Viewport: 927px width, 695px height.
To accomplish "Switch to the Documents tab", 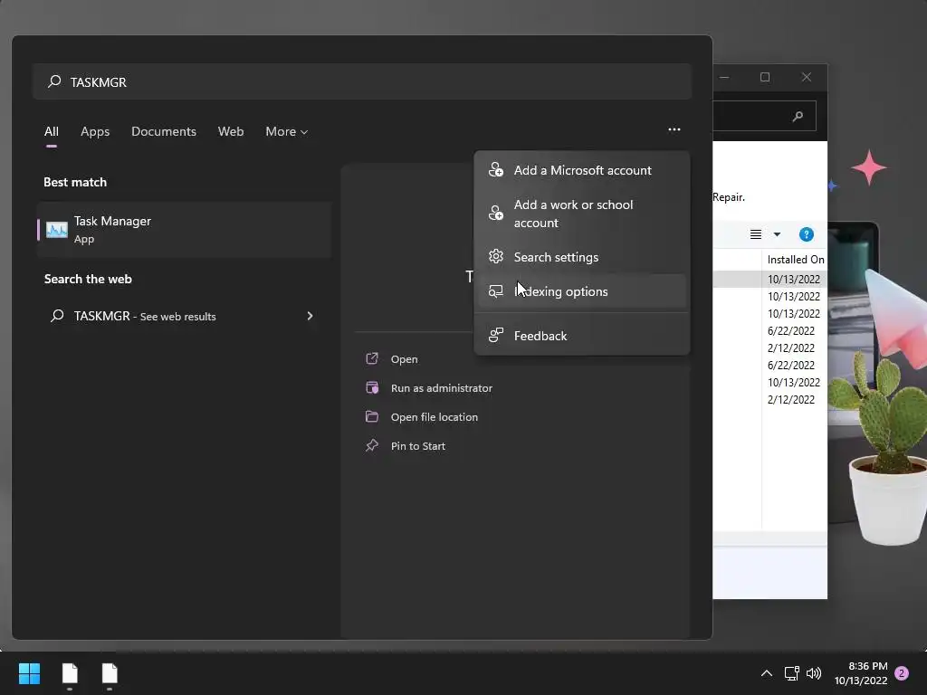I will 164,131.
